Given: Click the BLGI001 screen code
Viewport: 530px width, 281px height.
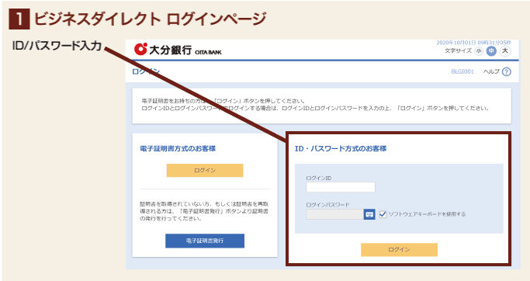Looking at the screenshot, I should coord(462,71).
